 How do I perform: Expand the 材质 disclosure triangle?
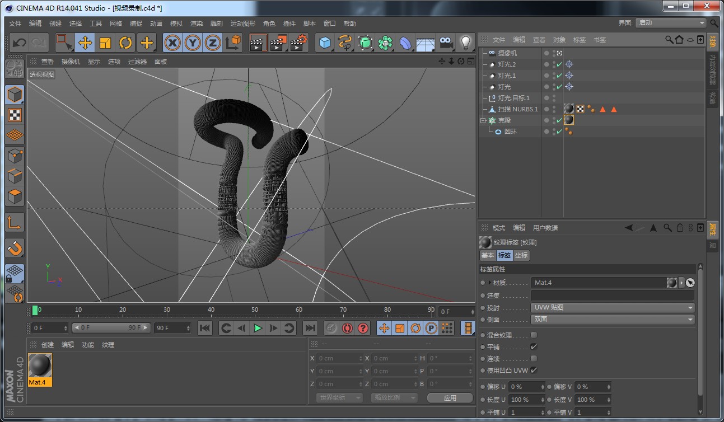point(490,283)
